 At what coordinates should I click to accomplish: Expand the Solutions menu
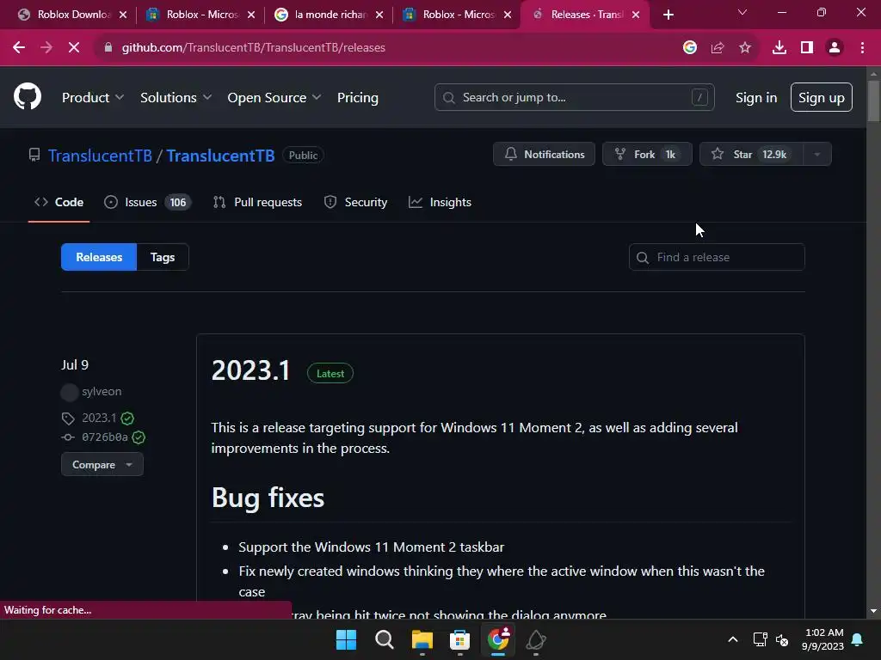tap(176, 98)
